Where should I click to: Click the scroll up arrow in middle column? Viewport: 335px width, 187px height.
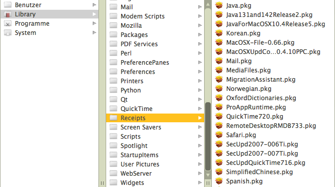pyautogui.click(x=208, y=4)
